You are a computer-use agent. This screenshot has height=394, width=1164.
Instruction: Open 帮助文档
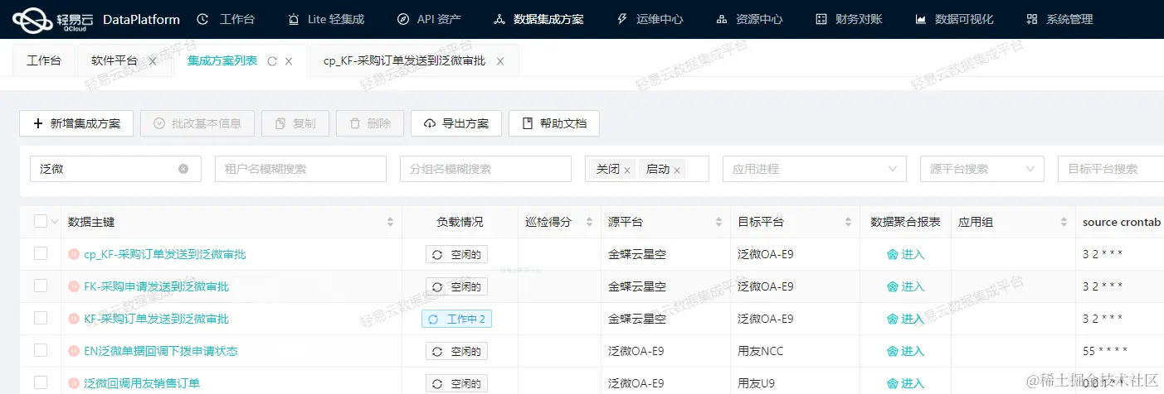pos(554,123)
